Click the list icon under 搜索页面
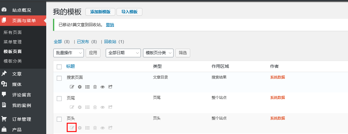348x134 pixels. click(87, 87)
